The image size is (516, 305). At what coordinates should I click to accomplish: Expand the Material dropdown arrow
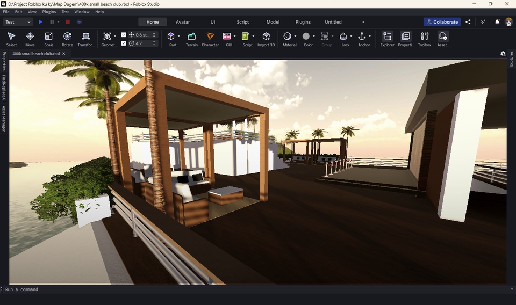click(x=295, y=37)
